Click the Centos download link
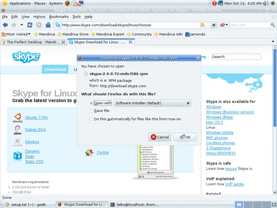 tap(103, 152)
